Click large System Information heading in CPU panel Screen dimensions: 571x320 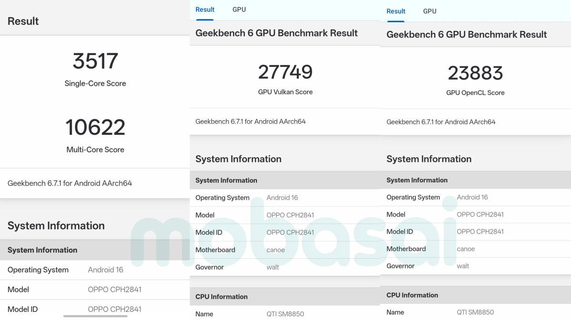click(x=56, y=226)
